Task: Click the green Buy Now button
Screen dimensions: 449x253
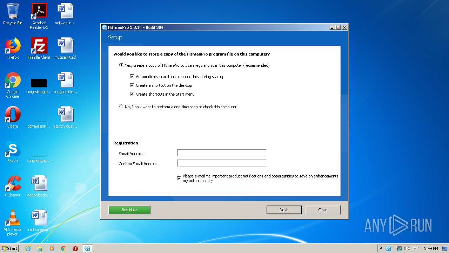Action: coord(129,210)
